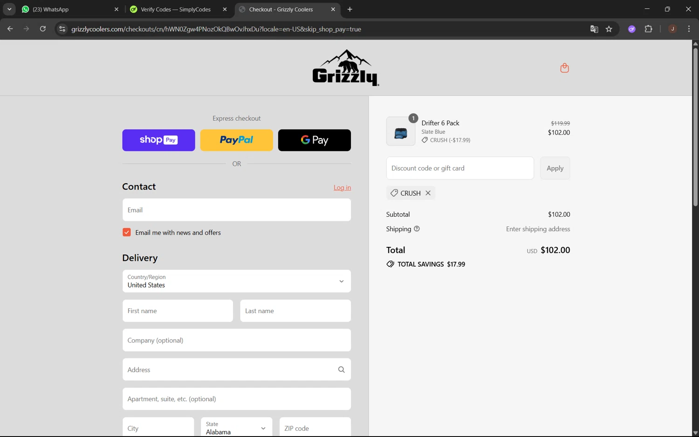Select the Checkout Grizzly Coolers tab
Image resolution: width=699 pixels, height=437 pixels.
tap(287, 9)
